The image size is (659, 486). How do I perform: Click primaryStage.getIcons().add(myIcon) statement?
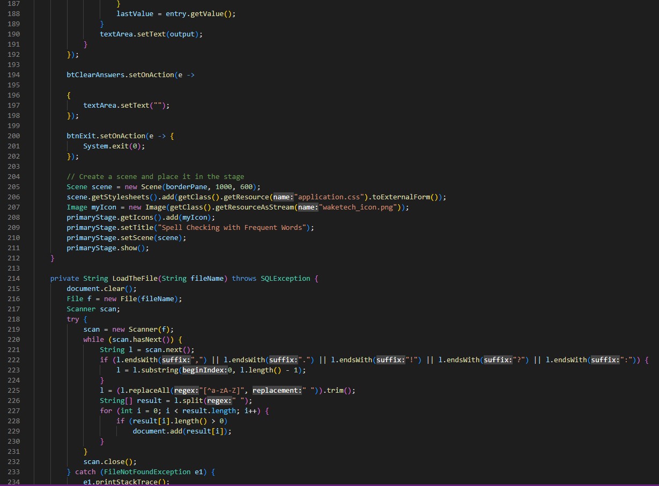click(x=141, y=218)
